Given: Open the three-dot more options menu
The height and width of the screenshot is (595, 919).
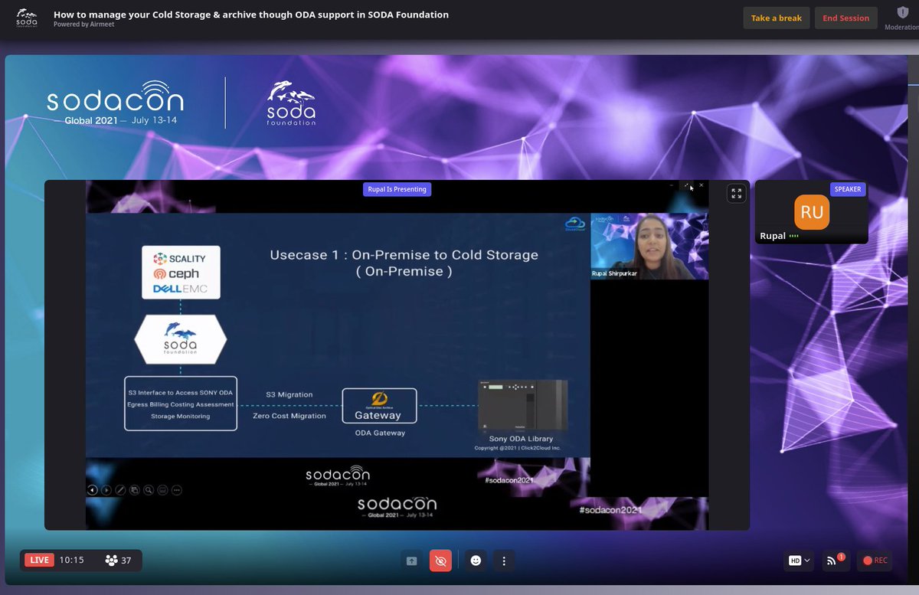Looking at the screenshot, I should [503, 561].
